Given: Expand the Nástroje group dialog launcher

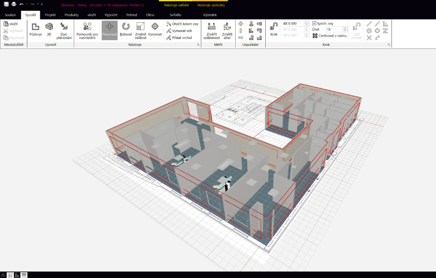Looking at the screenshot, I should click(x=198, y=45).
